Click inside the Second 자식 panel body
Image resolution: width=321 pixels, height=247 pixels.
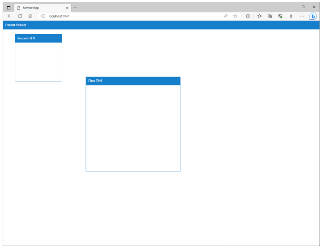[x=39, y=62]
